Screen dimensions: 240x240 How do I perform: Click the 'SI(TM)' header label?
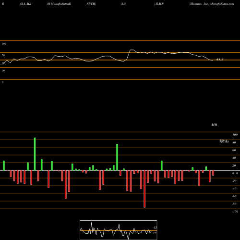[x=91, y=4]
